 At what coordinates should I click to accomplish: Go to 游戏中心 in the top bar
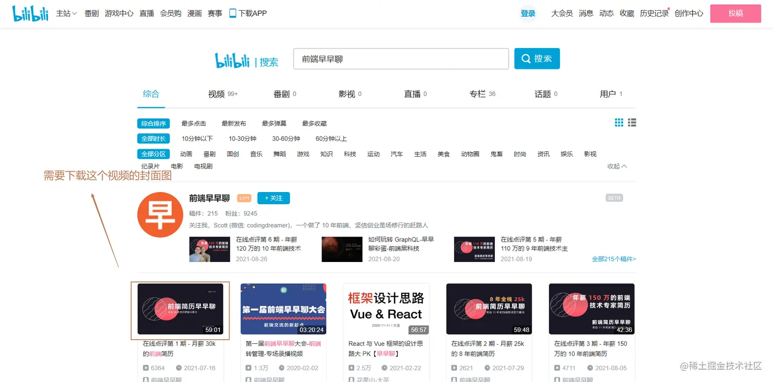pyautogui.click(x=119, y=13)
